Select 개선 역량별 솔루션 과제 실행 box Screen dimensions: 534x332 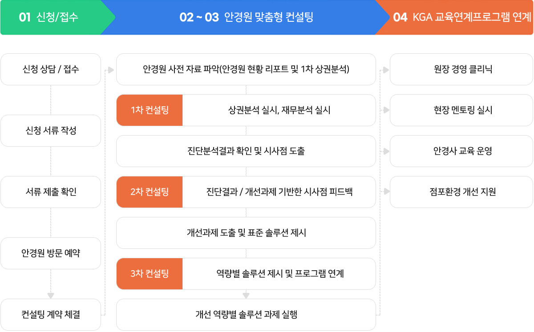(x=246, y=315)
